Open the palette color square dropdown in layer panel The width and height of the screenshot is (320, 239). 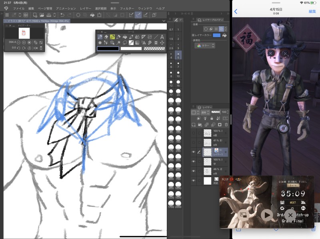pos(195,112)
